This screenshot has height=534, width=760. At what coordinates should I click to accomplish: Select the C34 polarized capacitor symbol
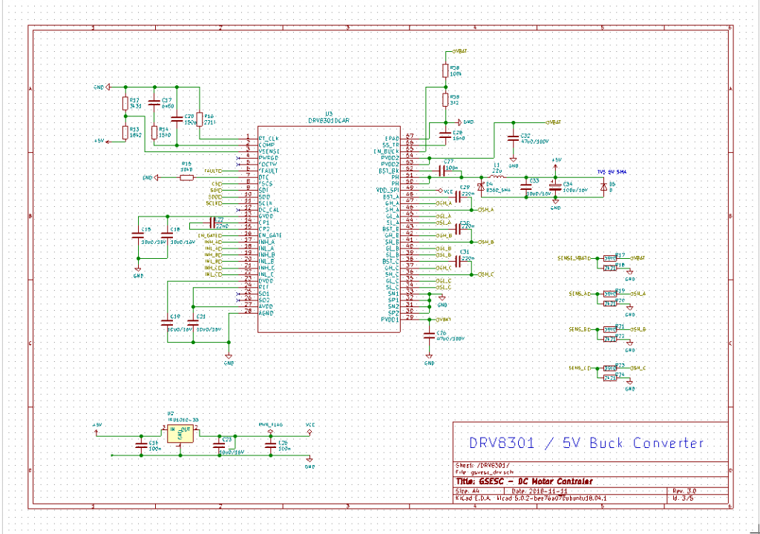[555, 187]
